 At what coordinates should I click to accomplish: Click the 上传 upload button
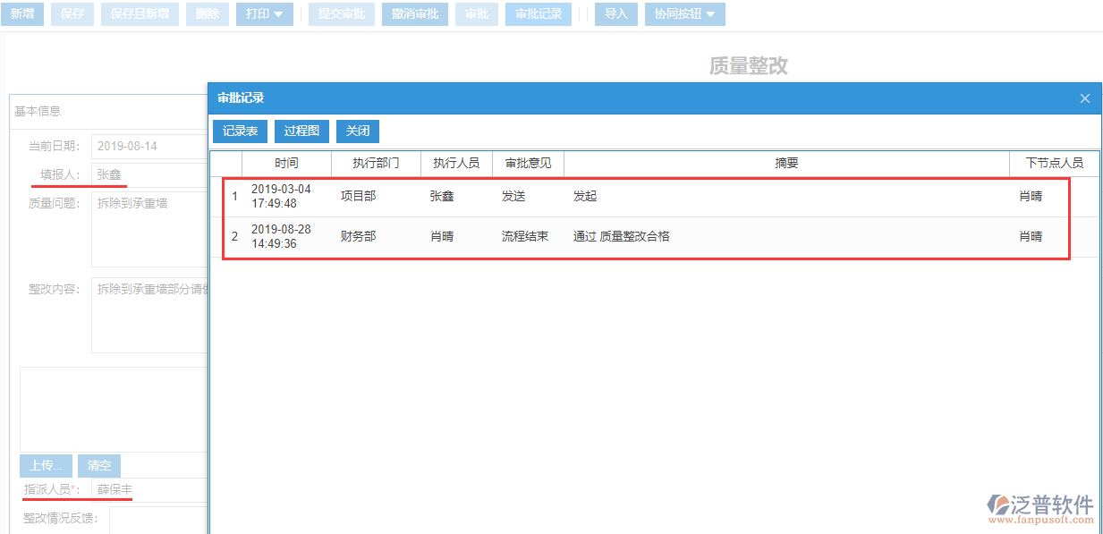point(45,465)
